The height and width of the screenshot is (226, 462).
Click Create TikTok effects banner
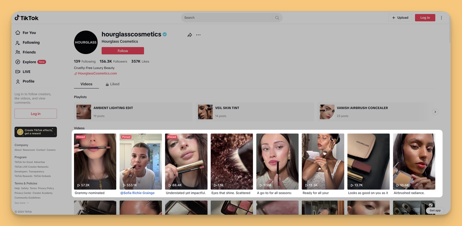36,132
